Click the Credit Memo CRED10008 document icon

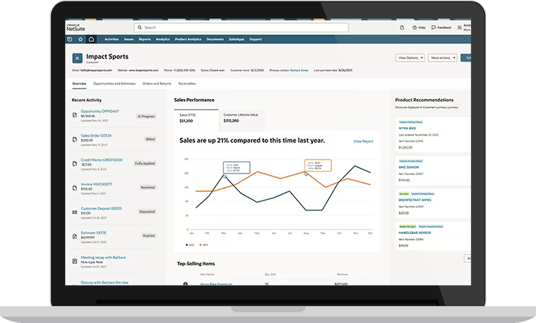(x=75, y=164)
